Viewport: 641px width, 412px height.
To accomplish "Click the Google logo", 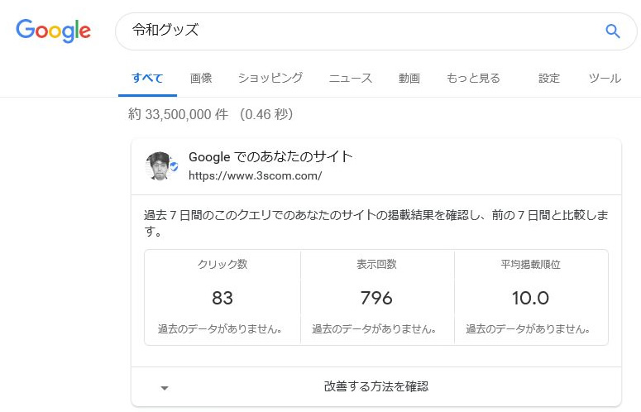I will point(53,31).
